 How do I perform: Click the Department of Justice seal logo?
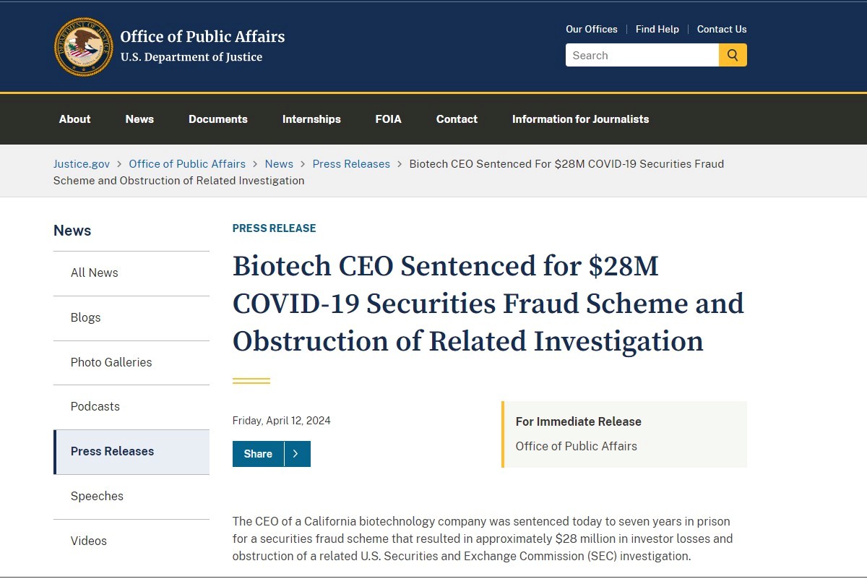(83, 47)
